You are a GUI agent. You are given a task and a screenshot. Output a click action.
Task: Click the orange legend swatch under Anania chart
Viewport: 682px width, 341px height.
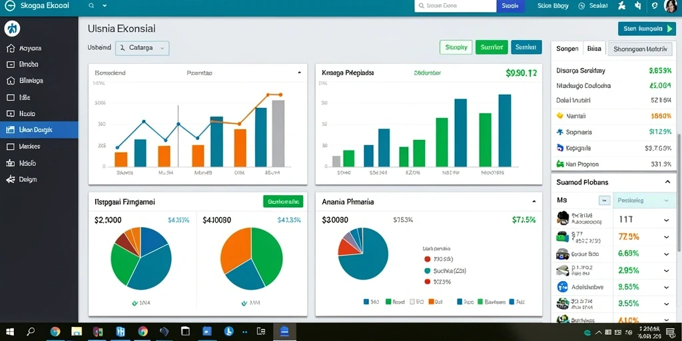tap(432, 302)
